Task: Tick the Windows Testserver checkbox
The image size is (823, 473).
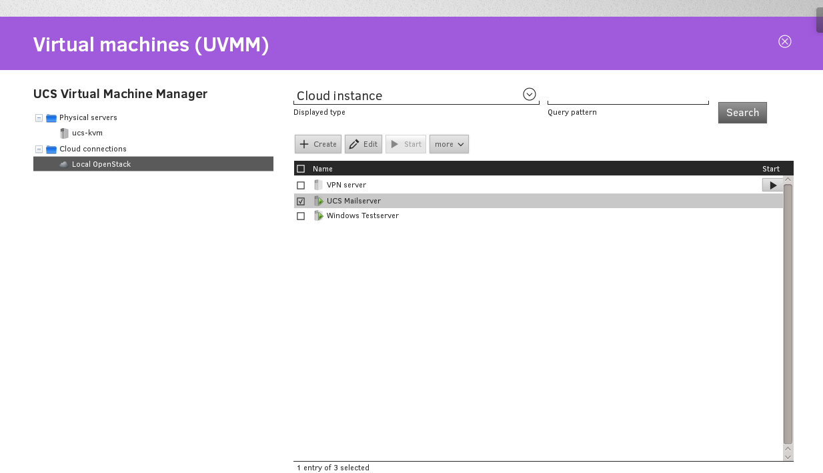Action: click(x=301, y=216)
